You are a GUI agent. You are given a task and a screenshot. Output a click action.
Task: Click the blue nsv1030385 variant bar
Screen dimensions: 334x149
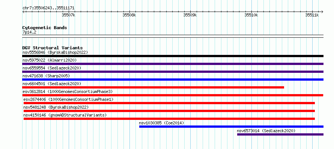(231, 127)
